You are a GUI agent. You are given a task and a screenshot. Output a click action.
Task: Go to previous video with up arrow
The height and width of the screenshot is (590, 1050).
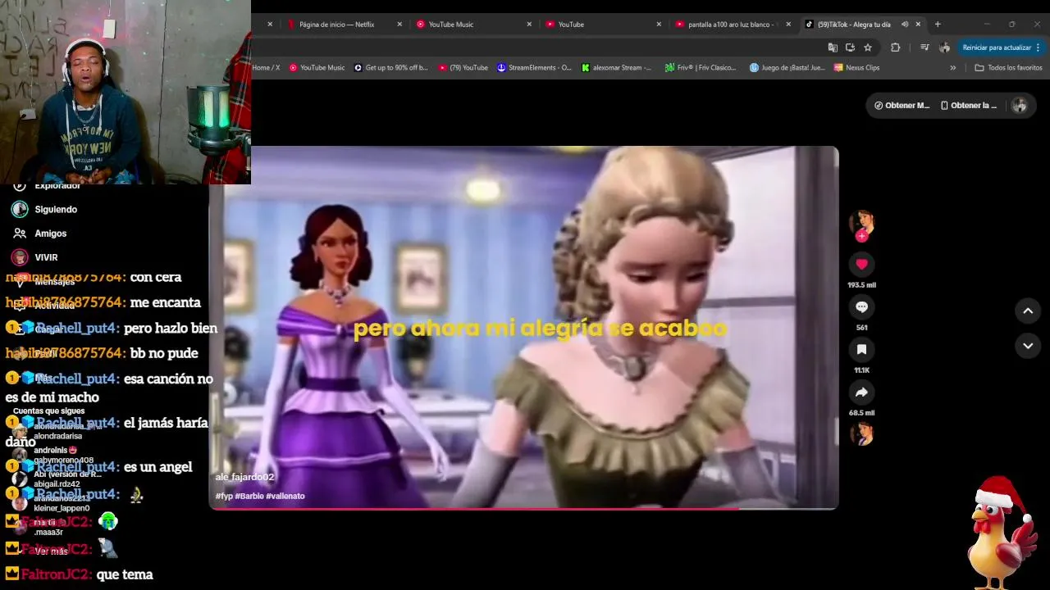[1028, 311]
